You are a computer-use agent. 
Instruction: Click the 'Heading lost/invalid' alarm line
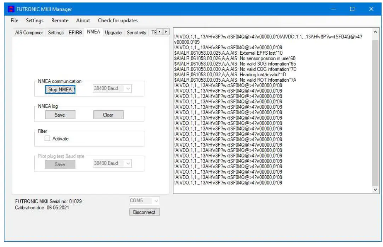coord(230,74)
